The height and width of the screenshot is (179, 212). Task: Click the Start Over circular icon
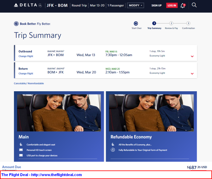click(x=136, y=23)
